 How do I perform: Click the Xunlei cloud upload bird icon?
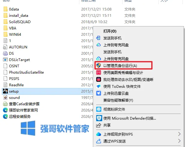tap(99, 93)
